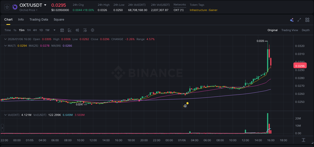314x147 pixels.
Task: Launch the AI assistant sparkle icon
Action: (292, 20)
